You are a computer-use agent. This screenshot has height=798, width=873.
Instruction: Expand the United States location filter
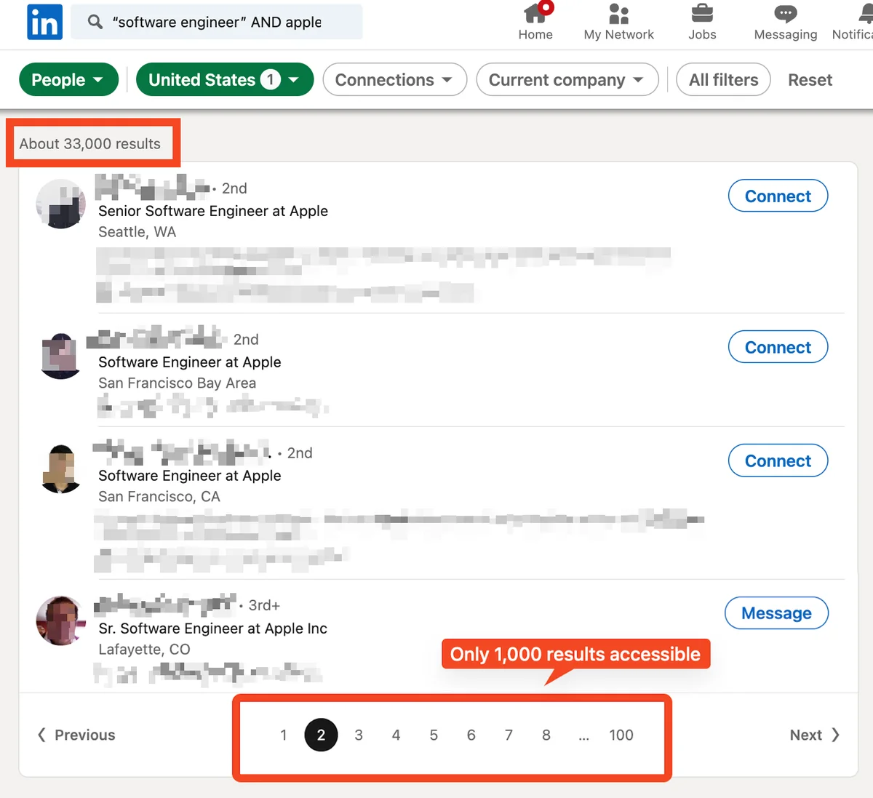pos(225,79)
